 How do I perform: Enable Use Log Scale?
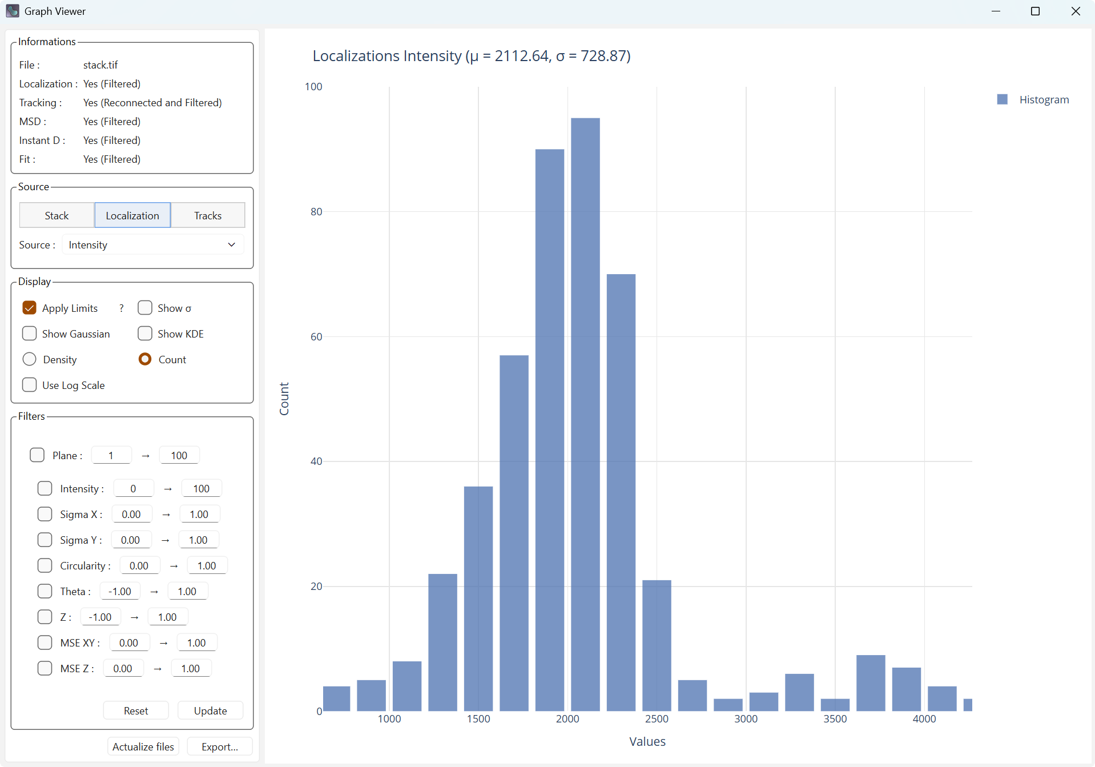pos(29,384)
